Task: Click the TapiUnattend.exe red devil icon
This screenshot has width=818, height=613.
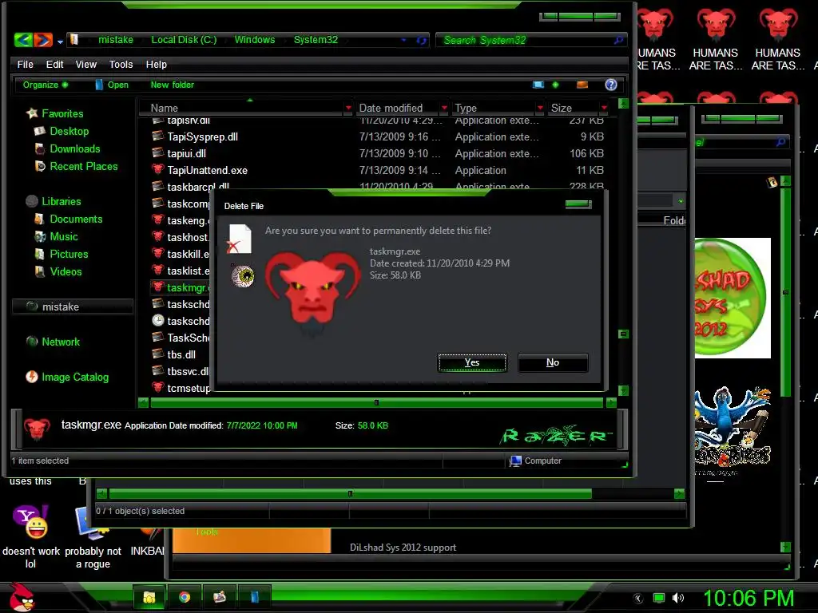Action: pyautogui.click(x=157, y=169)
